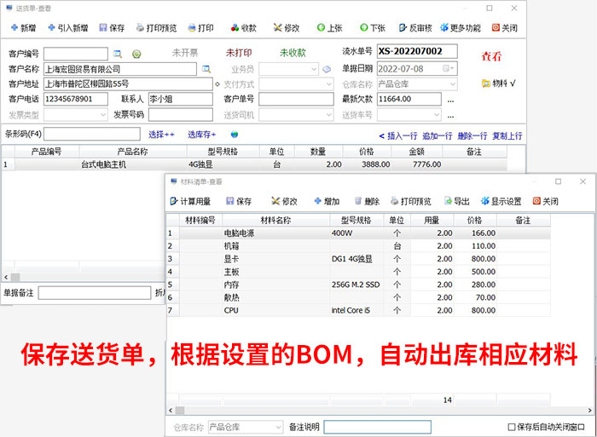Click the 新增 (New) toolbar icon
Screen dimensions: 597x437
[x=21, y=28]
